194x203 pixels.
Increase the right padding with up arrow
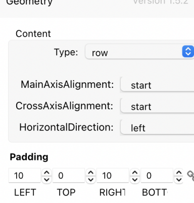(135, 173)
